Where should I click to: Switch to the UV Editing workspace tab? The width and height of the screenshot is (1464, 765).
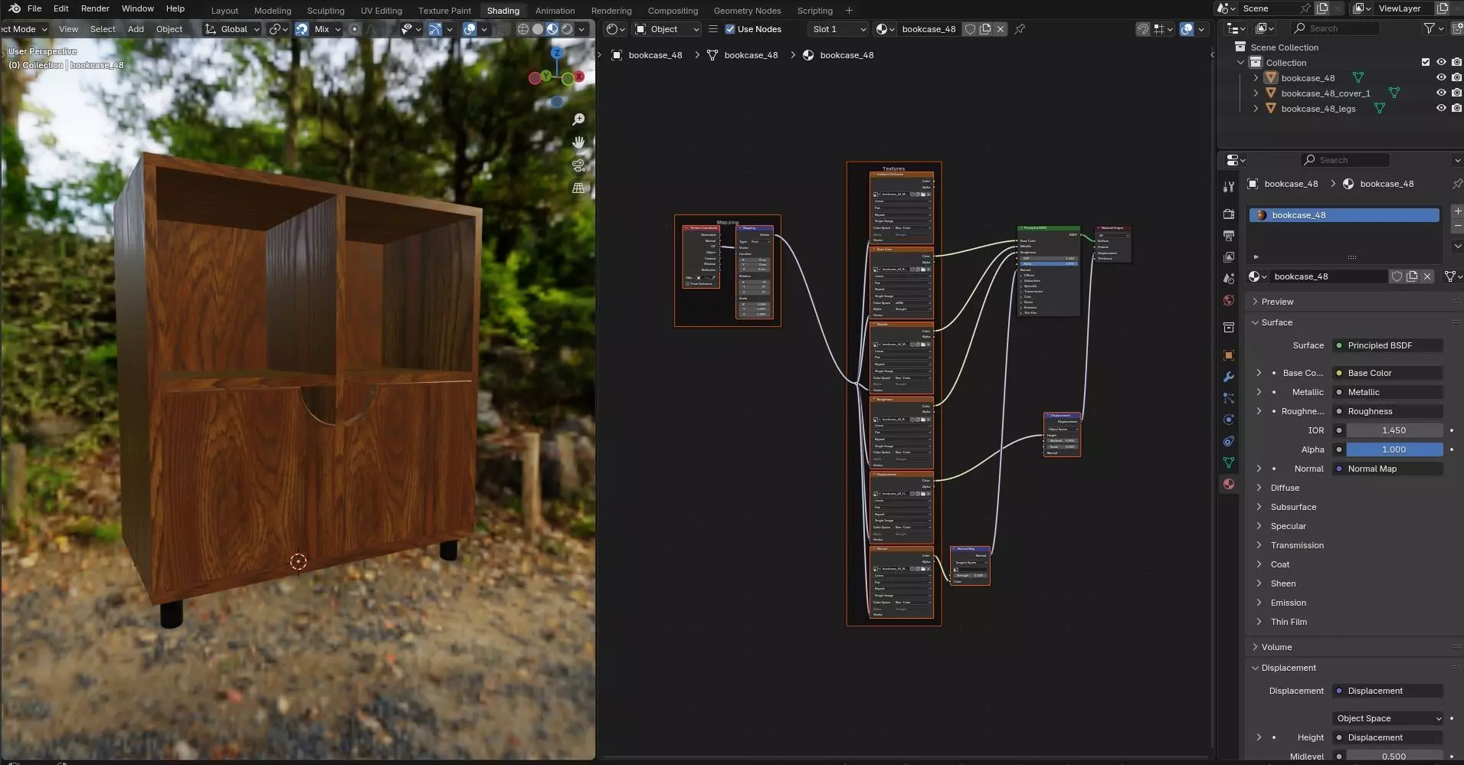(381, 11)
